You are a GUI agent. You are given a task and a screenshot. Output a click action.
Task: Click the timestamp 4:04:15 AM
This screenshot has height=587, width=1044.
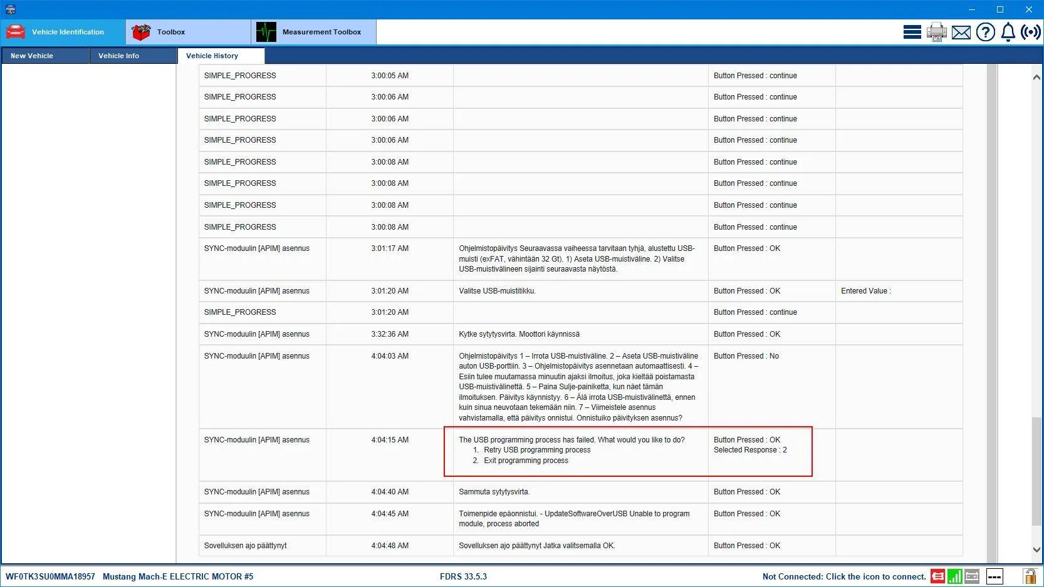point(390,440)
